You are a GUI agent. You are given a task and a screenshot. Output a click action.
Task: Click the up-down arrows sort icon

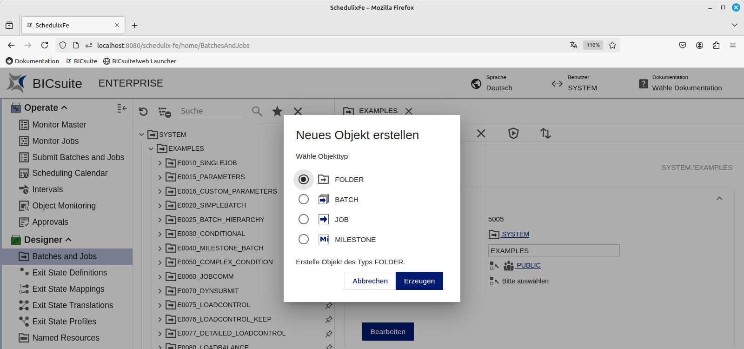(545, 134)
